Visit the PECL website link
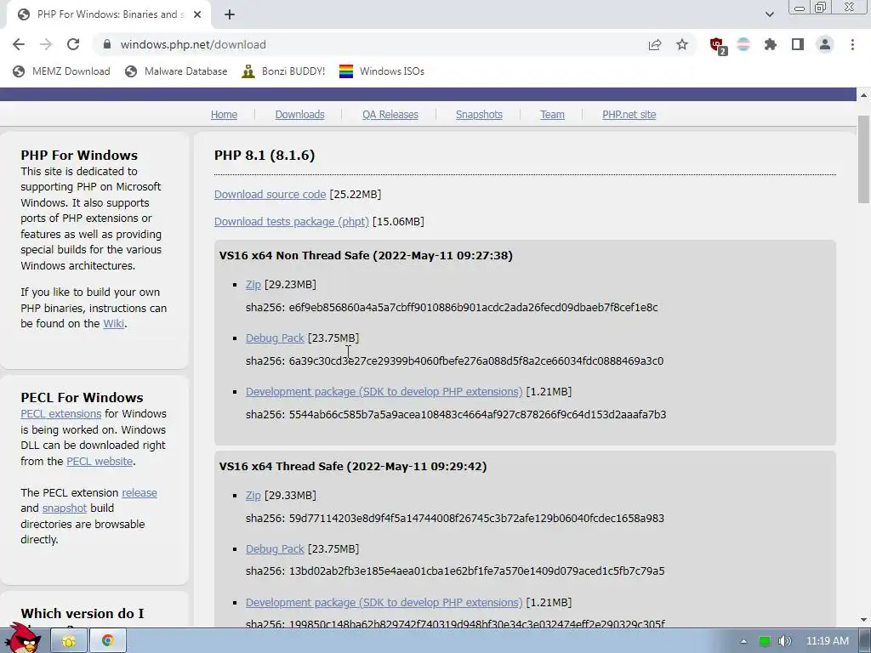The image size is (871, 653). (100, 461)
